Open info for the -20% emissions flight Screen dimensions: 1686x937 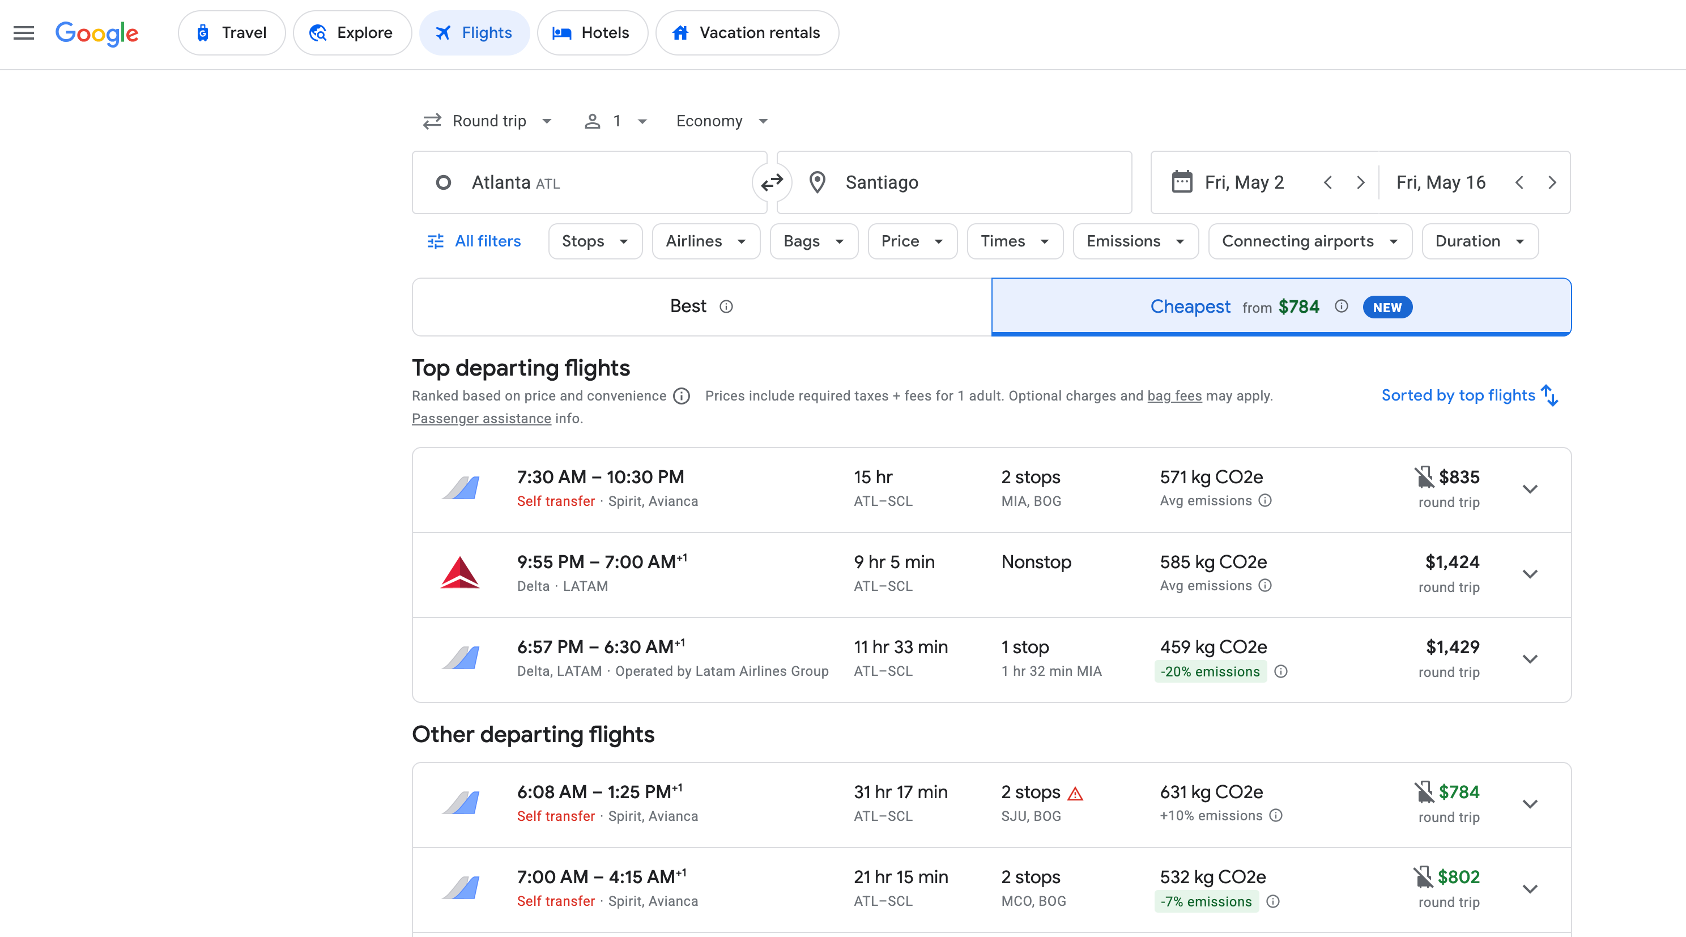(x=1281, y=671)
